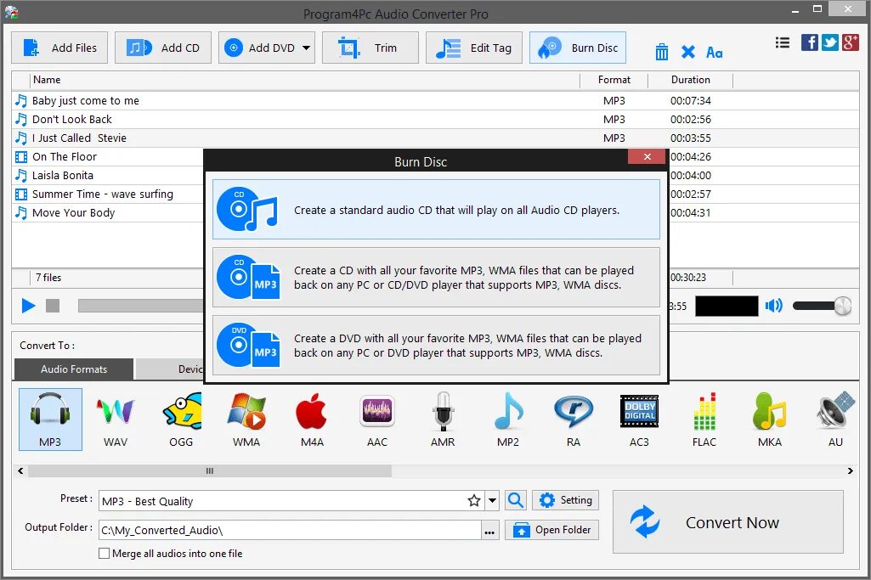Stop playback with the stop square
This screenshot has height=580, width=871.
coord(53,305)
